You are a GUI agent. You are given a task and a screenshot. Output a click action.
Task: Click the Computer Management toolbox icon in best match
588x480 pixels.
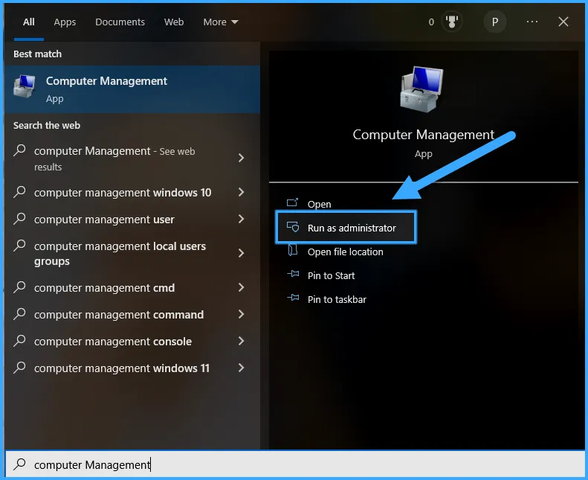25,86
